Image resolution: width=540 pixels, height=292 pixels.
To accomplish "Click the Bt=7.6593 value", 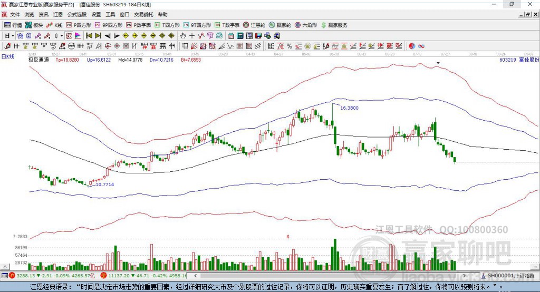I will click(191, 60).
